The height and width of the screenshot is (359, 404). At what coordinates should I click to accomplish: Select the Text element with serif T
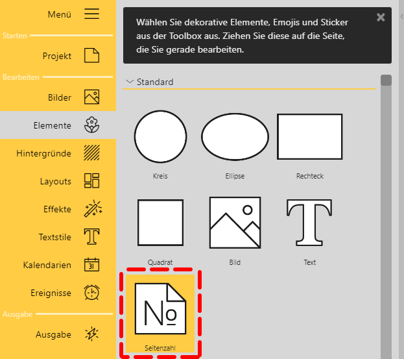coord(309,223)
